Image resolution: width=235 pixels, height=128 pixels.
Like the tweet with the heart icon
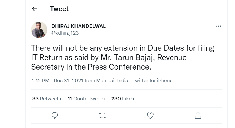click(x=150, y=115)
